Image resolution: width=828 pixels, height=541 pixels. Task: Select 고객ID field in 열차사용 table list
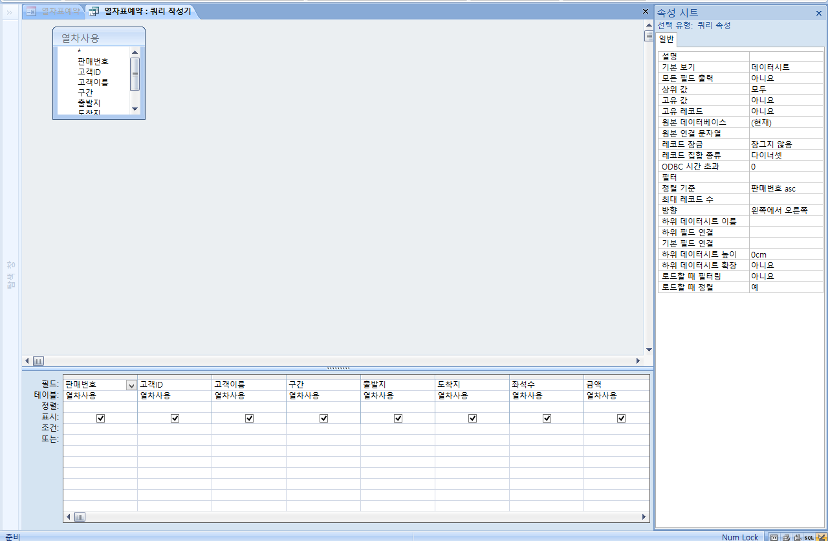coord(89,72)
